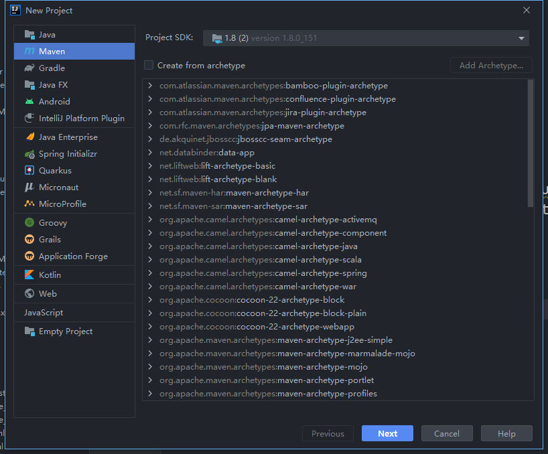
Task: Click the Maven 'm' icon
Action: coord(29,52)
